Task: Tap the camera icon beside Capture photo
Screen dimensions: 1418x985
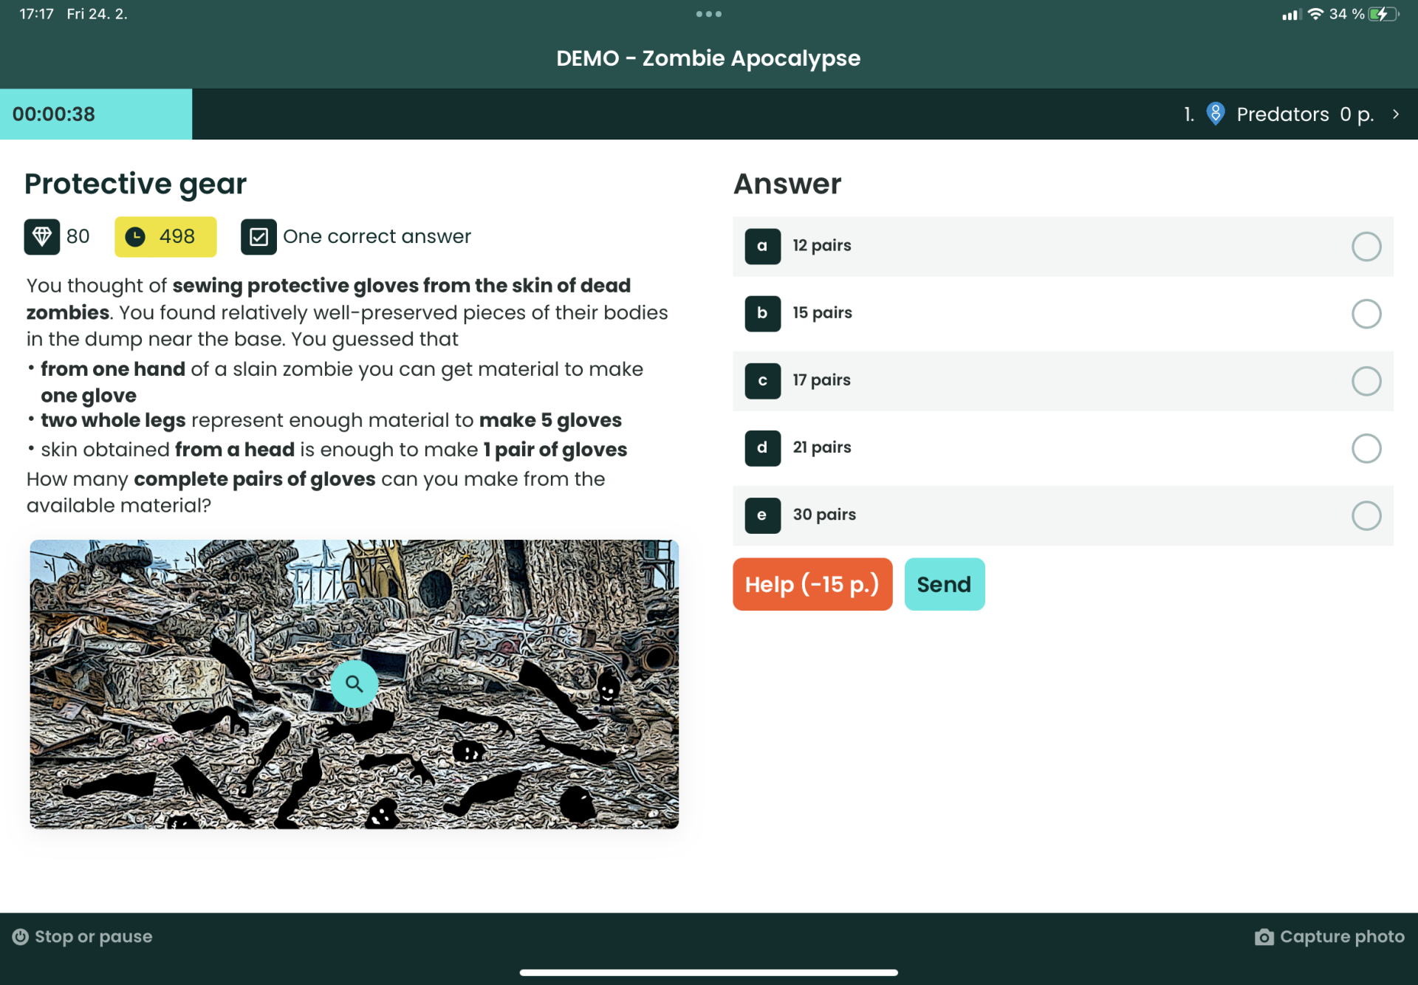Action: point(1264,937)
